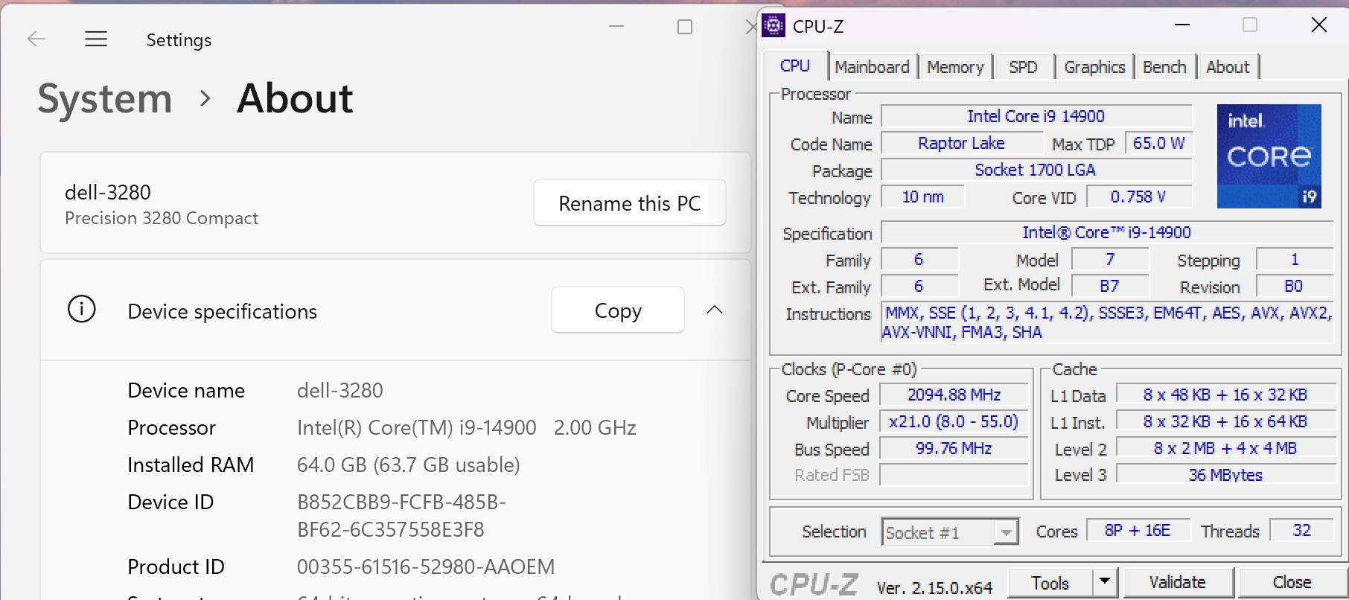Switch to the Mainboard tab
1349x600 pixels.
pos(872,67)
